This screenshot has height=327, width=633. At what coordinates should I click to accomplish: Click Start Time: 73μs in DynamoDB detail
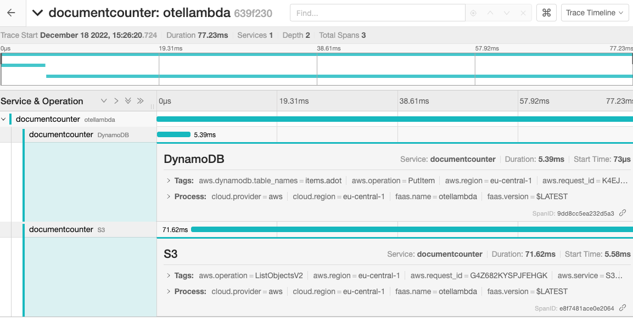click(x=602, y=159)
